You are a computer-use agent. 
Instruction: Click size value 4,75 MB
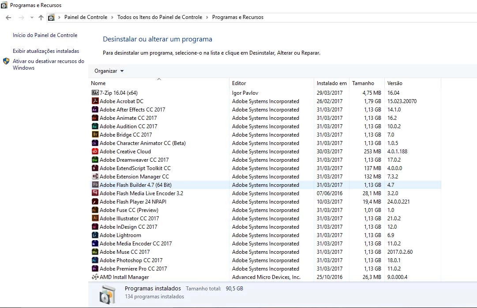point(372,93)
